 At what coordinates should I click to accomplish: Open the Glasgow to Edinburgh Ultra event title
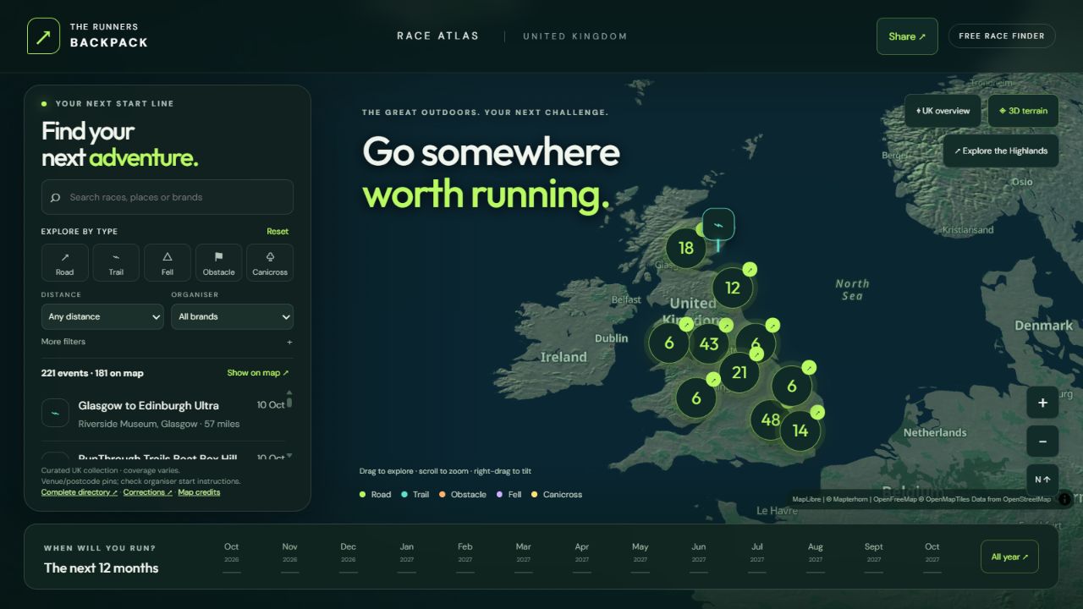148,405
